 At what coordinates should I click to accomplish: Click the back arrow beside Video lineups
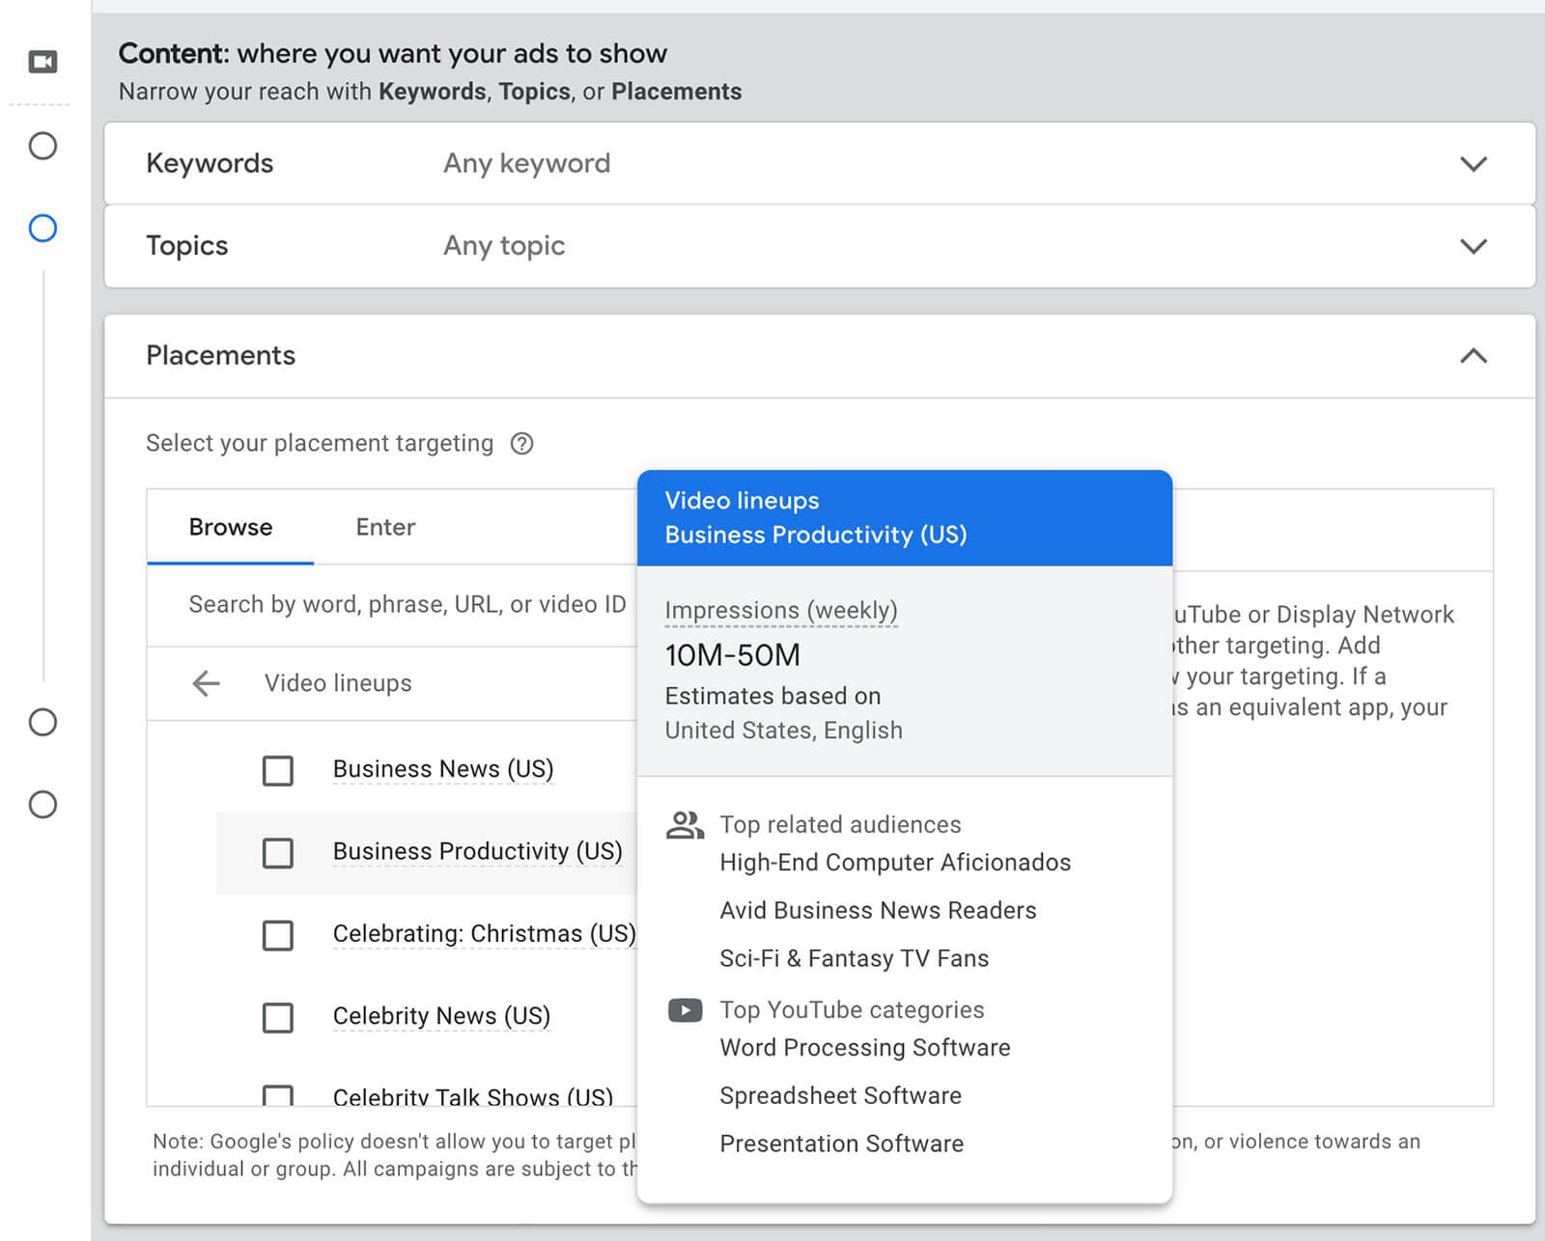(206, 683)
